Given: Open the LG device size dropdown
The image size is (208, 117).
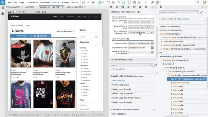Looking at the screenshot, I should pos(12,12).
